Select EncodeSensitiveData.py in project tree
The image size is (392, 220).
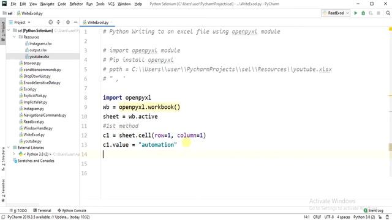[40, 82]
